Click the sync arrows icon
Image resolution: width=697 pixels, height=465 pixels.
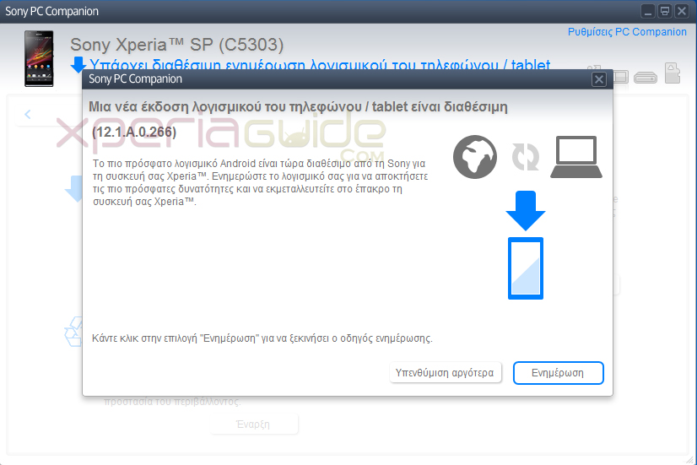[526, 156]
